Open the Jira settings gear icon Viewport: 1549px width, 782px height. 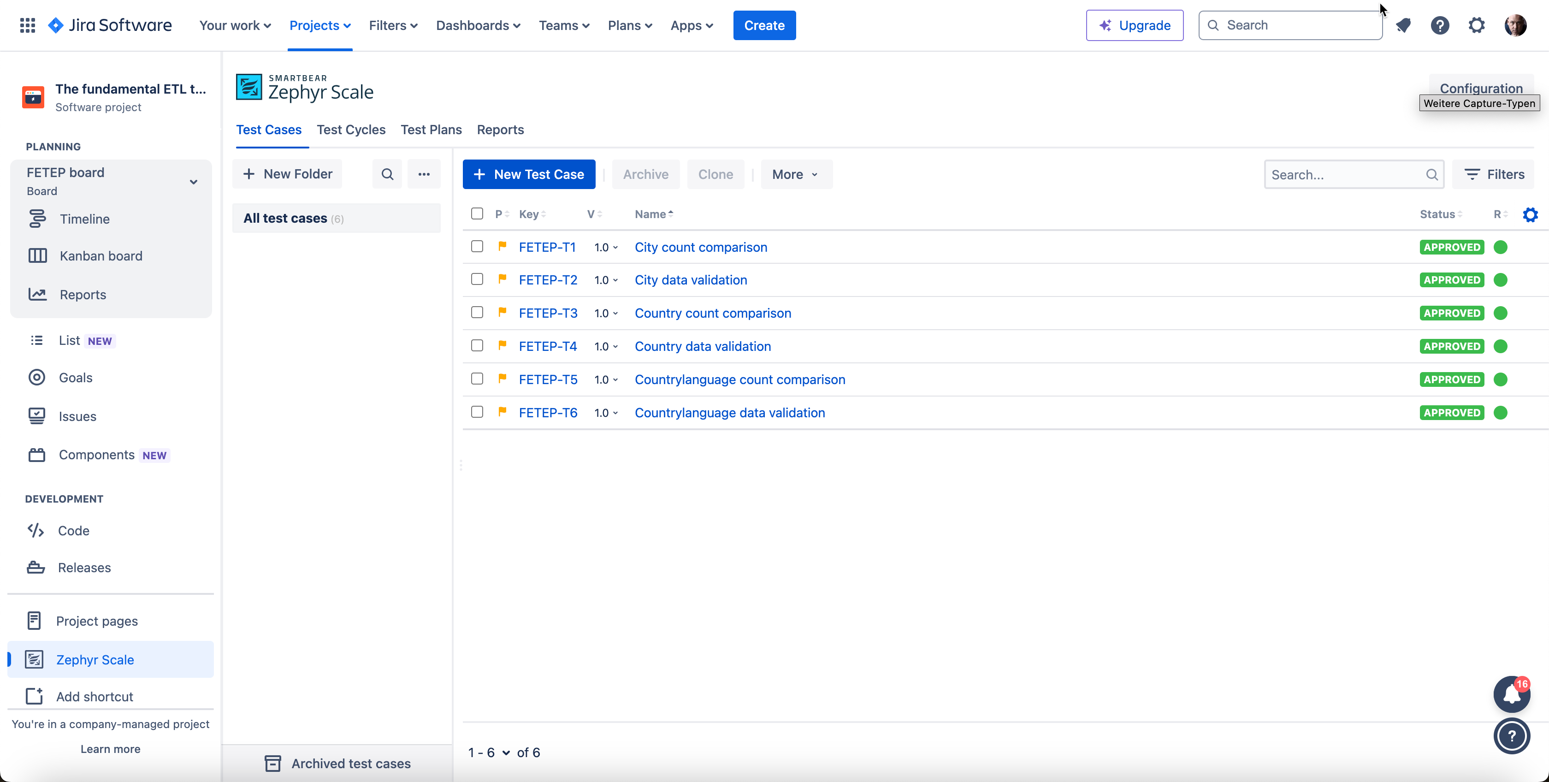click(1476, 25)
